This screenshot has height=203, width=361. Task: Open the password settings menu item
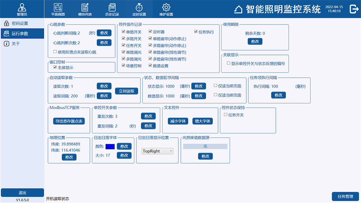tap(19, 23)
